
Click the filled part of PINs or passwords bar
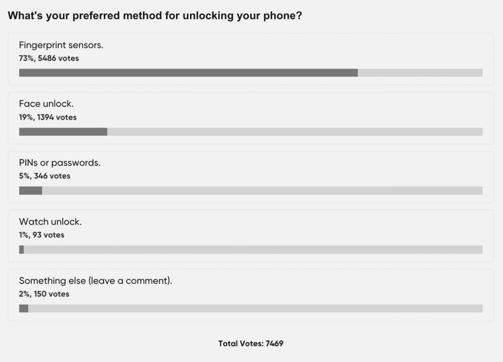click(x=30, y=191)
